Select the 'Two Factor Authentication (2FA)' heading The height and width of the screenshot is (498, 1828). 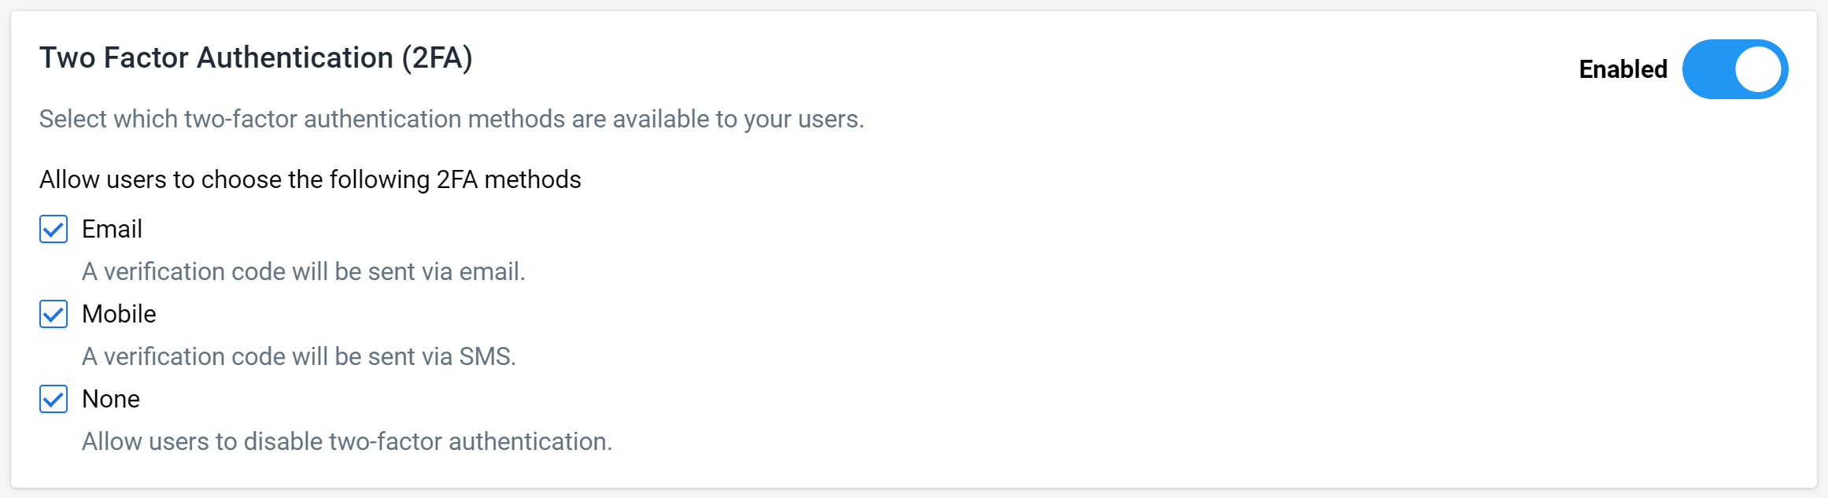click(256, 58)
